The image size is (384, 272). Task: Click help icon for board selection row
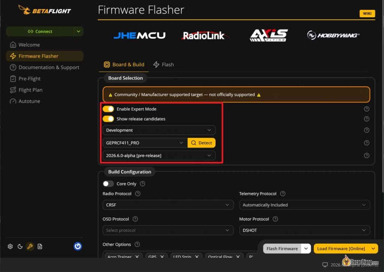[x=366, y=143]
